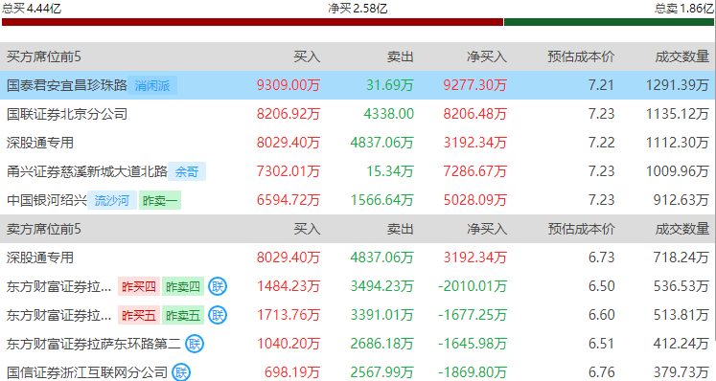Click 预估成本价 header in seller table
The width and height of the screenshot is (716, 381).
pyautogui.click(x=581, y=229)
